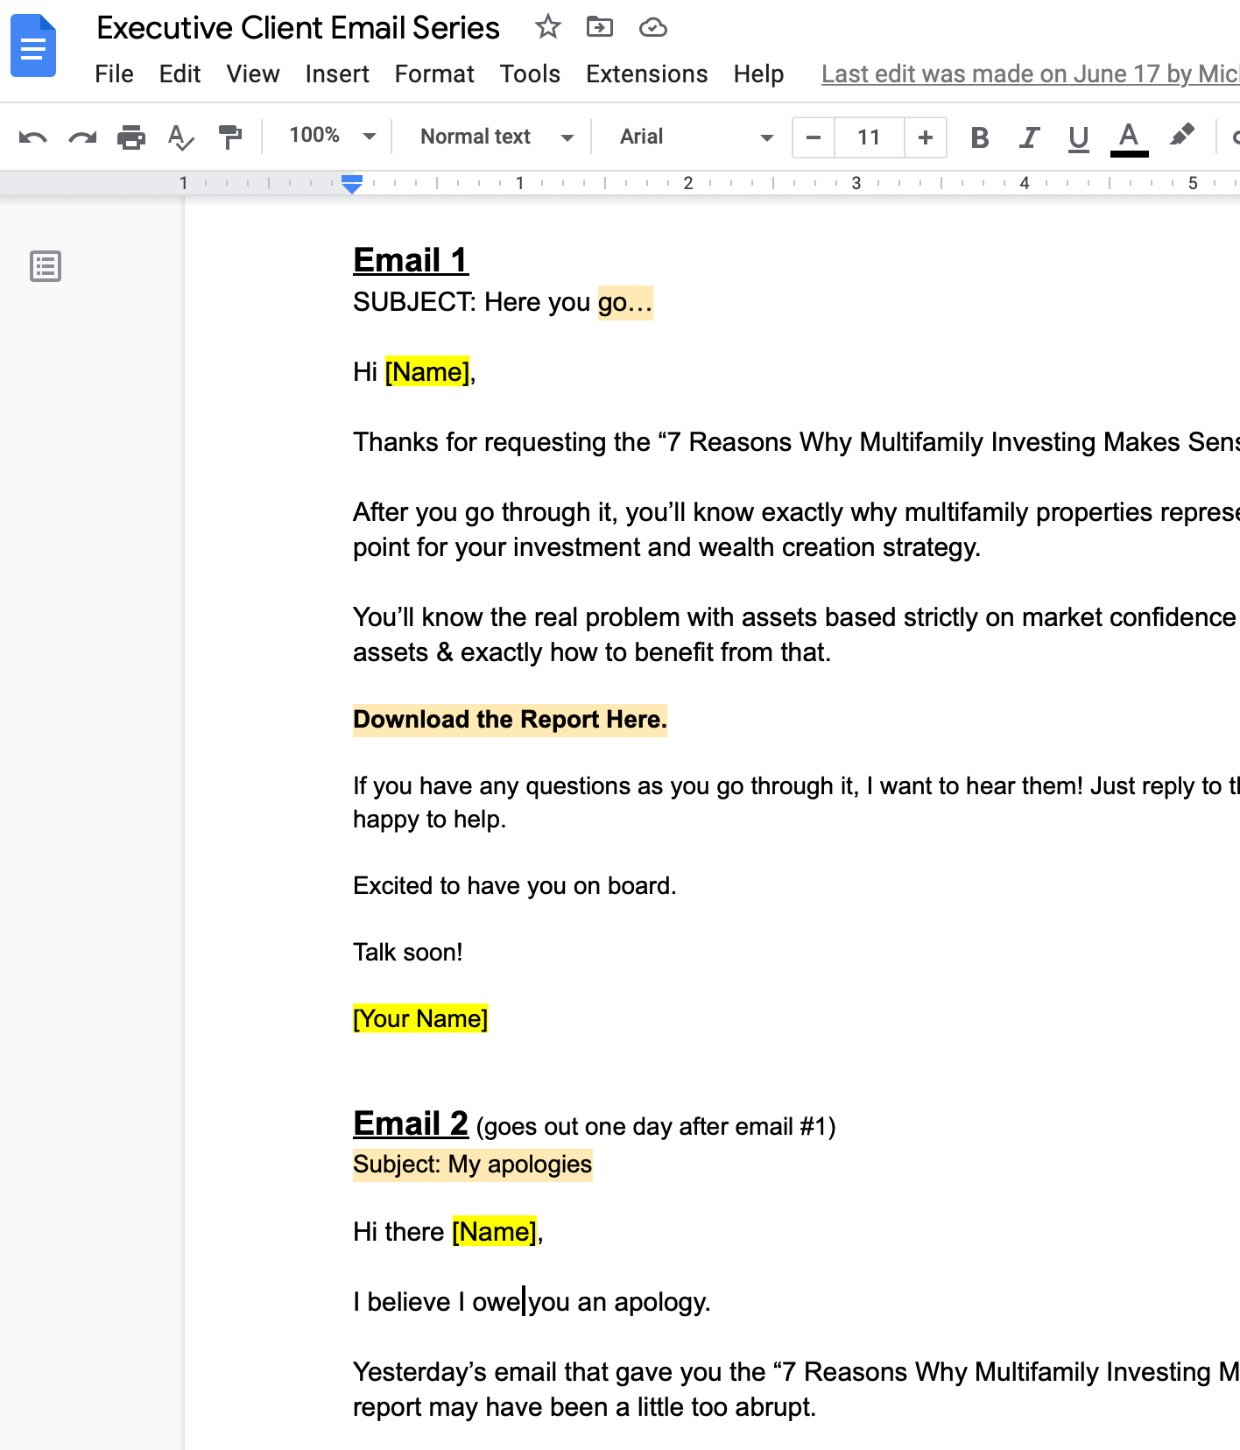
Task: Check the cloud document status icon
Action: tap(652, 28)
